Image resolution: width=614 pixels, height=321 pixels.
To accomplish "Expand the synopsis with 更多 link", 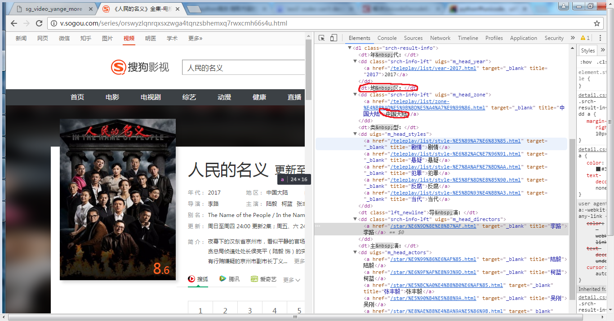I will (299, 261).
